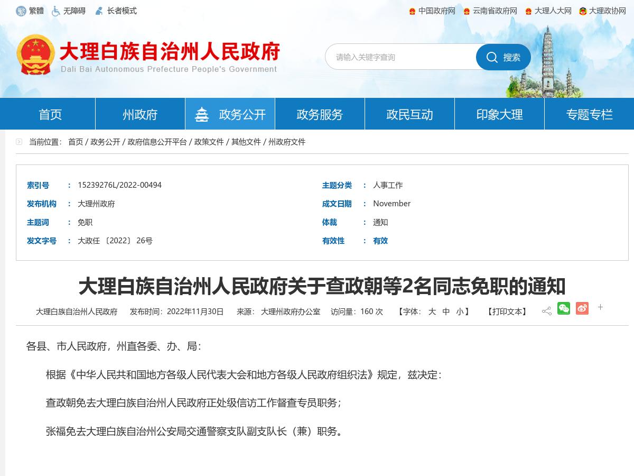This screenshot has width=634, height=476.
Task: Share article to Weibo icon
Action: [x=582, y=308]
